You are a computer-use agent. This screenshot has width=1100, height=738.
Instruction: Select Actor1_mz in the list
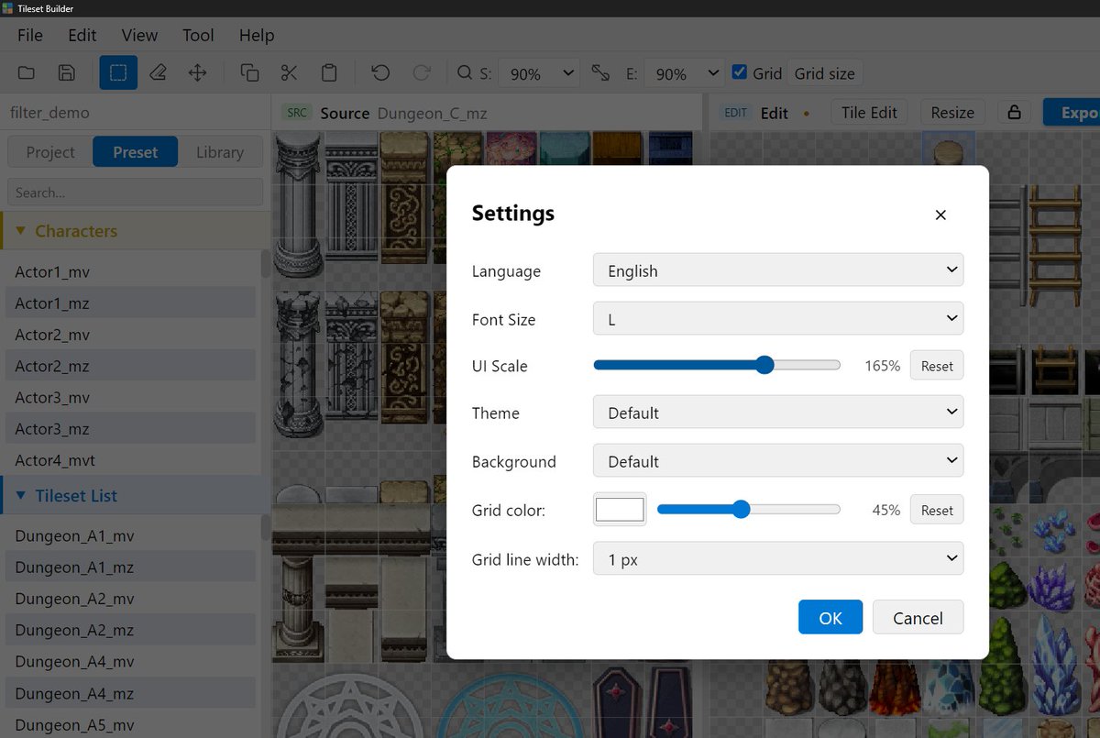pyautogui.click(x=130, y=303)
